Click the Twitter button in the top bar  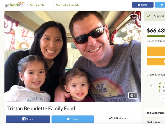point(160,5)
